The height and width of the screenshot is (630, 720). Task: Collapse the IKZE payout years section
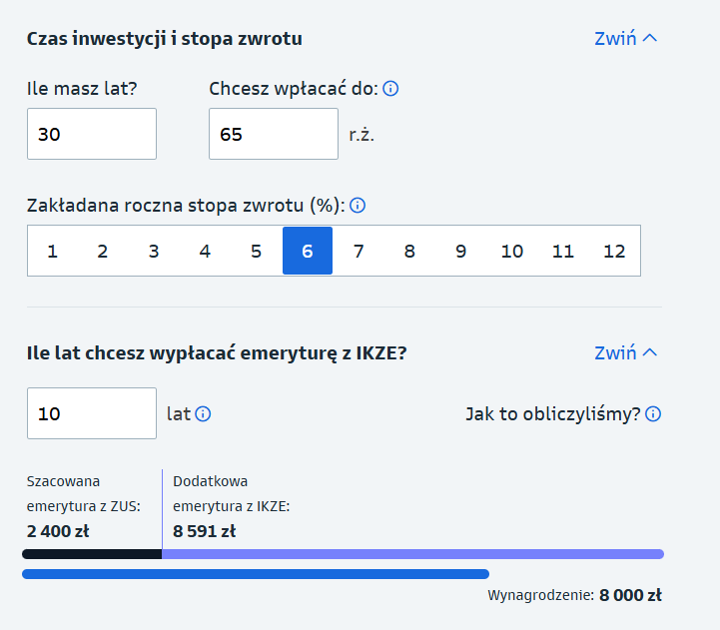[x=625, y=352]
